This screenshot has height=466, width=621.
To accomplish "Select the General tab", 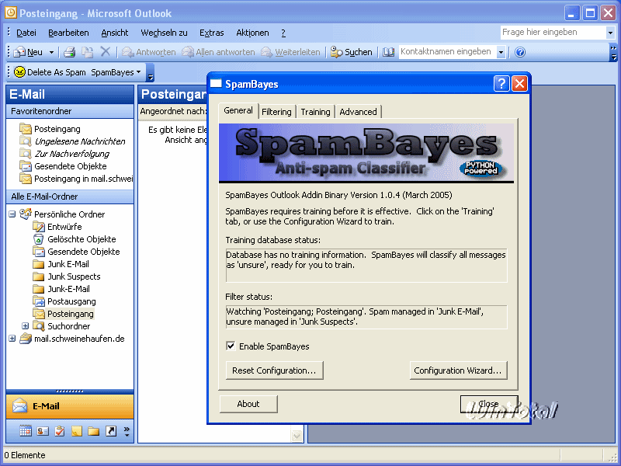I will click(238, 110).
